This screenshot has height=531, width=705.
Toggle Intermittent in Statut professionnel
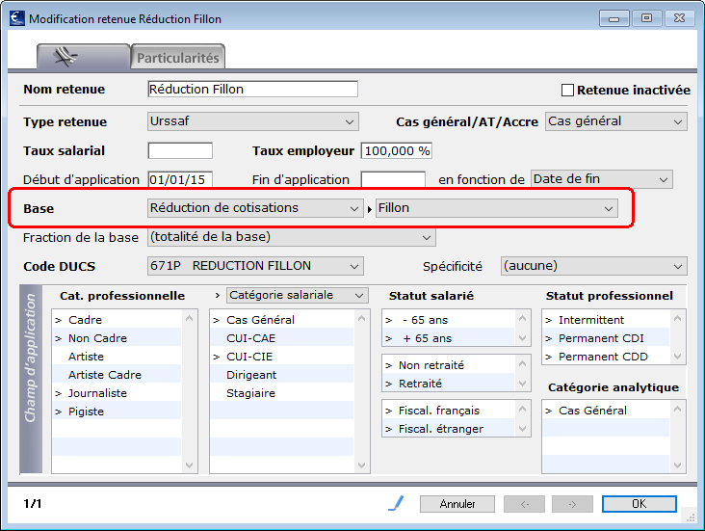606,320
